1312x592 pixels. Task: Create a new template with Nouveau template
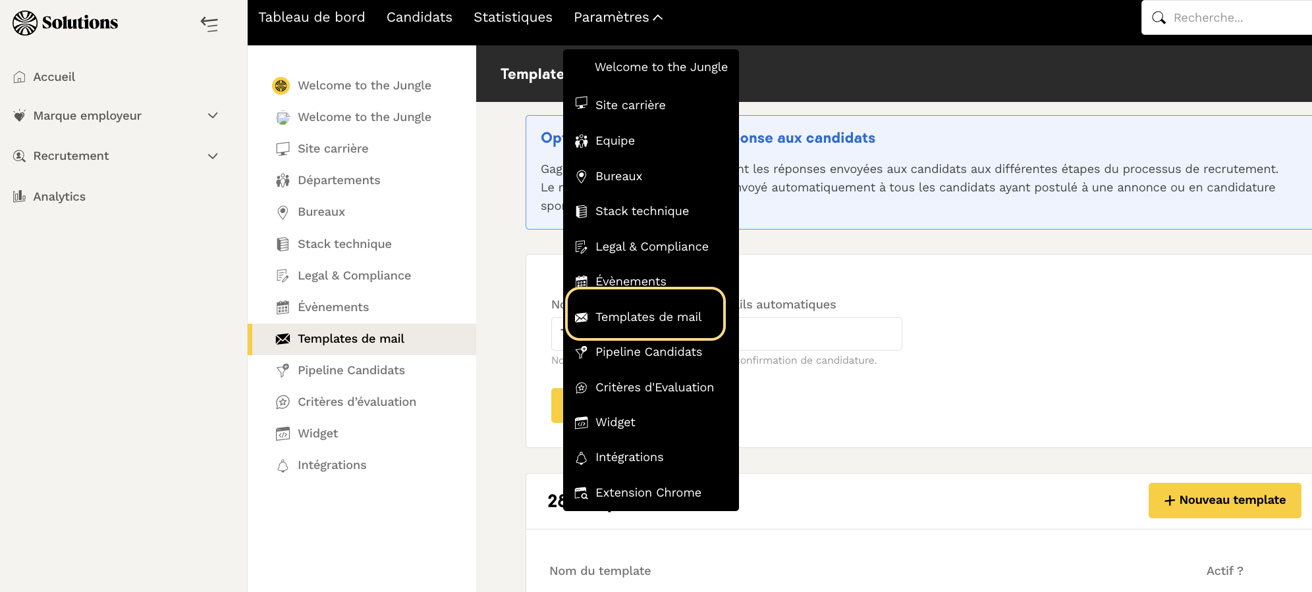coord(1224,500)
